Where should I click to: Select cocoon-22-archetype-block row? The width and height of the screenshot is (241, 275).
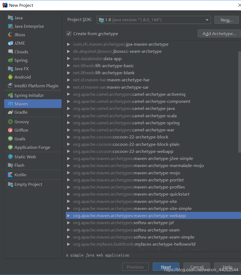click(153, 137)
